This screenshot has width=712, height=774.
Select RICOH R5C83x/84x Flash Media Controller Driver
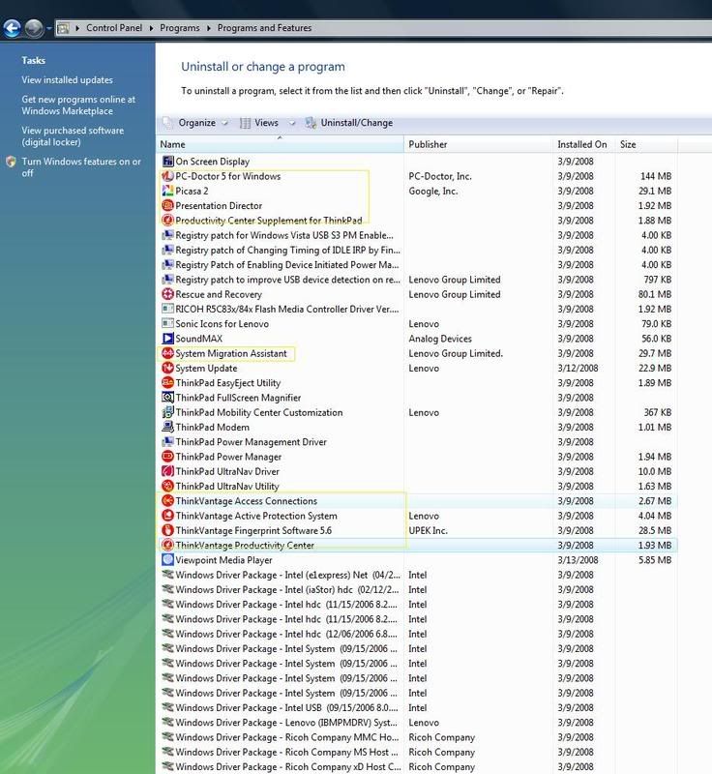coord(418,309)
